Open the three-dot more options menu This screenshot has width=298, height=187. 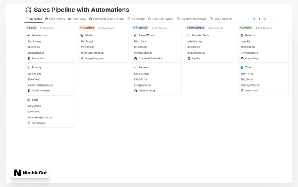[x=271, y=19]
